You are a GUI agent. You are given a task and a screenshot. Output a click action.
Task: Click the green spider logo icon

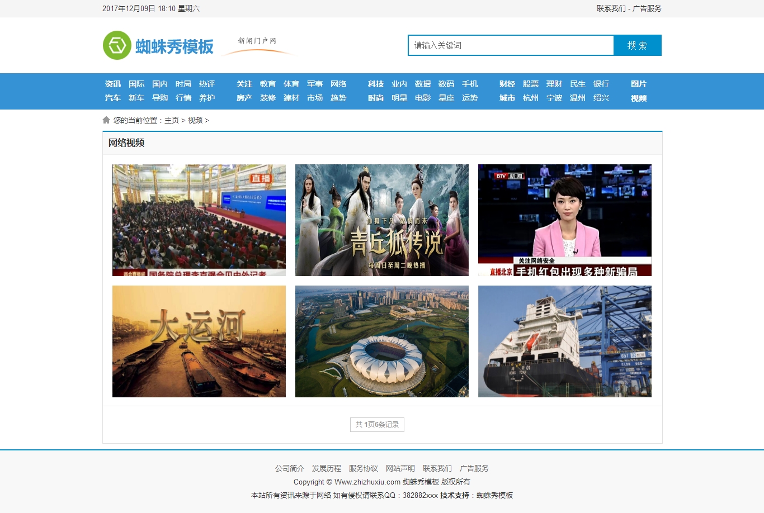pyautogui.click(x=117, y=45)
